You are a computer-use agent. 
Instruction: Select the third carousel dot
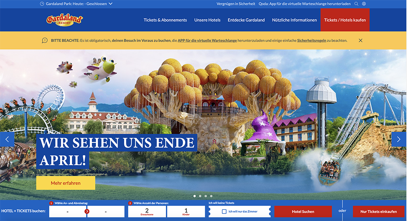coord(205,196)
